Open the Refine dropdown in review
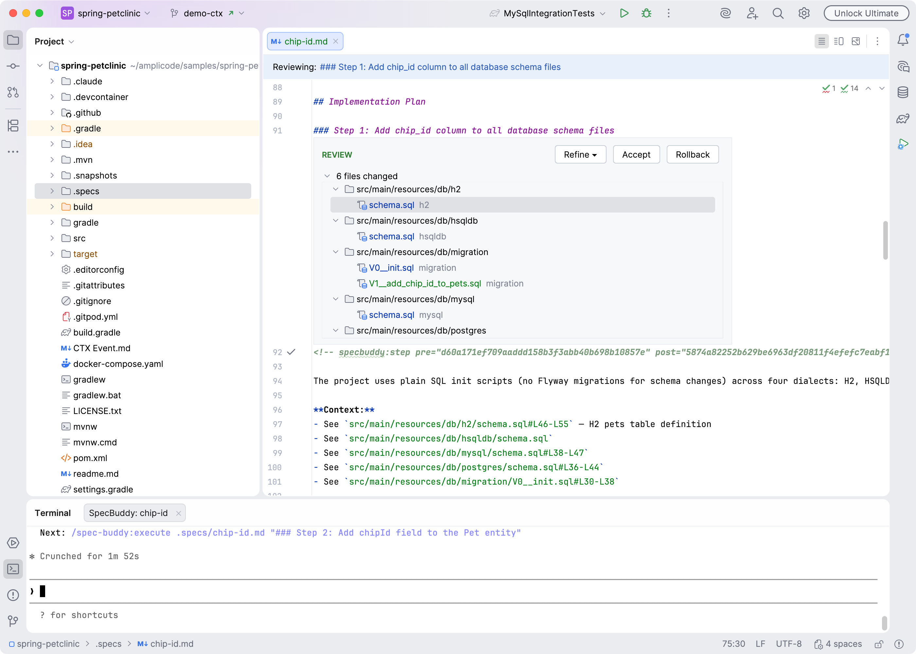 click(x=580, y=155)
